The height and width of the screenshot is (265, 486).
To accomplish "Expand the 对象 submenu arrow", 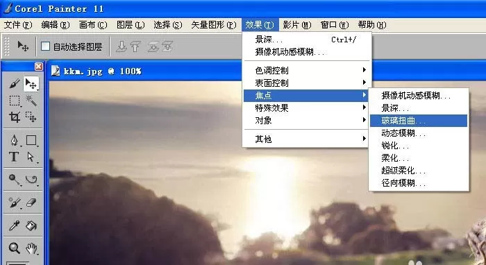I will coord(364,120).
